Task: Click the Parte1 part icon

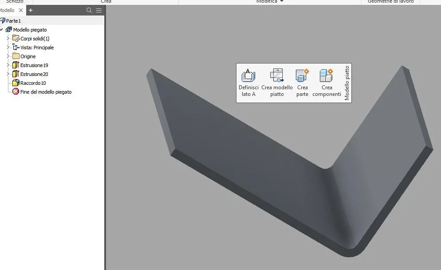Action: click(3, 20)
